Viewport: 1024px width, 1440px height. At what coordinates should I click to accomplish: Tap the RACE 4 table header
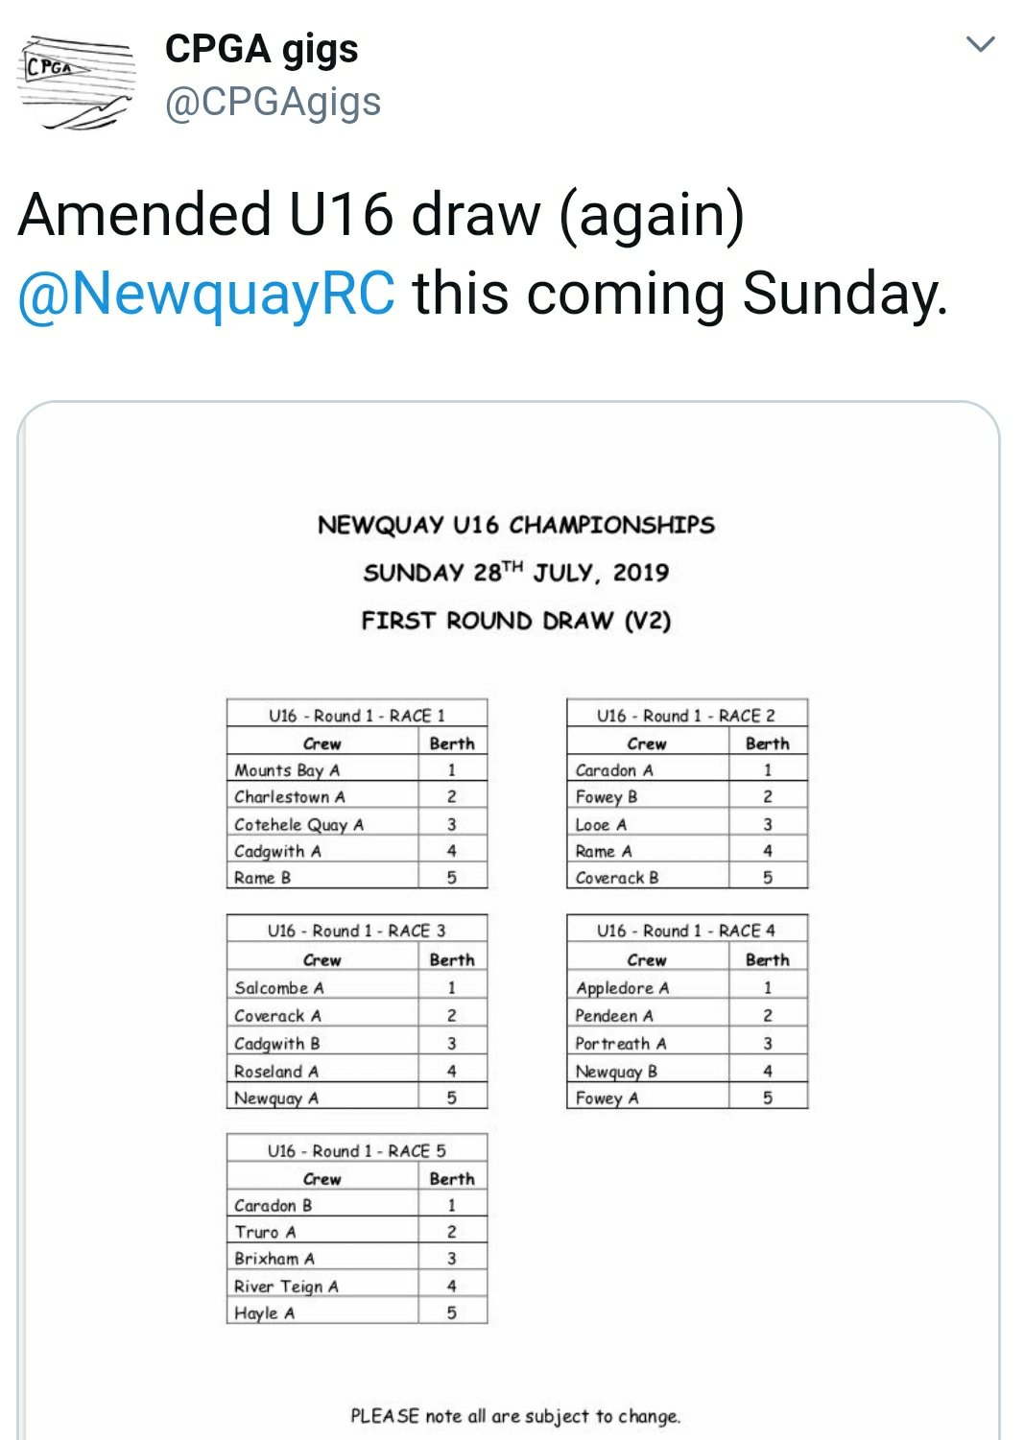(687, 930)
